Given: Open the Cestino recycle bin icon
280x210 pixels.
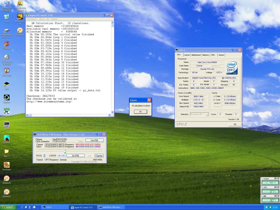Looking at the screenshot, I should pos(7,18).
